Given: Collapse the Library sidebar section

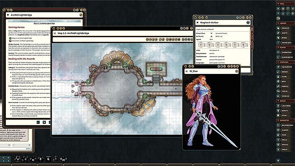Looking at the screenshot, I should [x=285, y=23].
